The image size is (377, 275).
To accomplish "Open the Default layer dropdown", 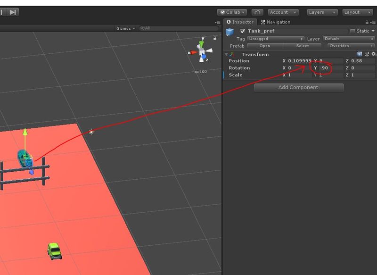I will pyautogui.click(x=349, y=39).
